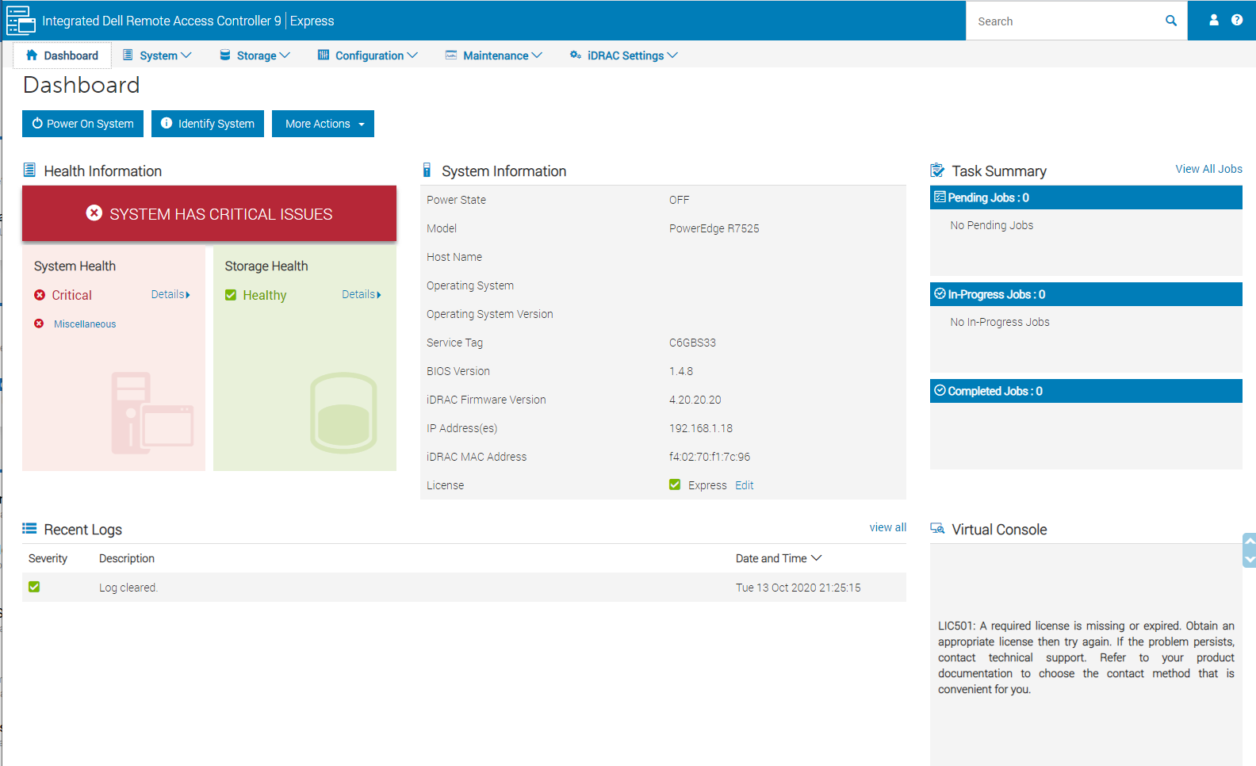Click the Virtual Console icon
The height and width of the screenshot is (766, 1256).
(x=937, y=529)
